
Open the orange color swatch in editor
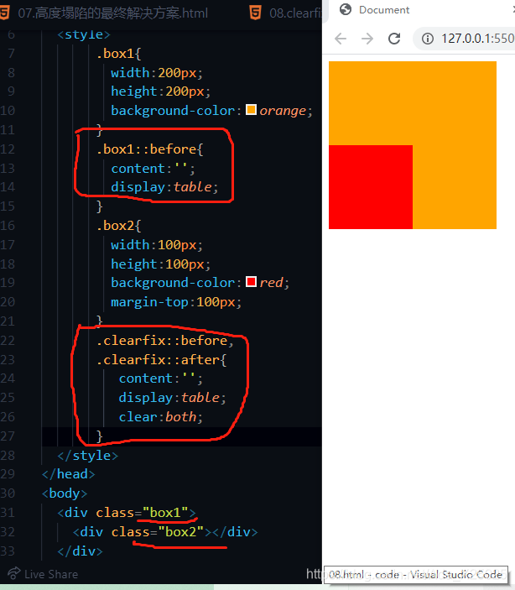coord(251,110)
